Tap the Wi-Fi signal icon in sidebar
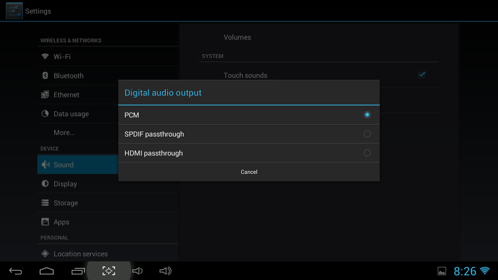Viewport: 498px width, 280px height. pos(45,56)
